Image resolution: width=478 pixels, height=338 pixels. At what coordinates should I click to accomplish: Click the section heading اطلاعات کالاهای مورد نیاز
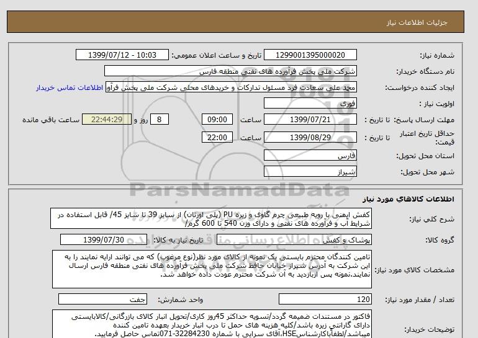408,199
